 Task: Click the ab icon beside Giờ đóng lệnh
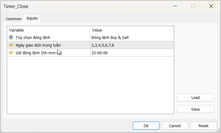pyautogui.click(x=11, y=53)
